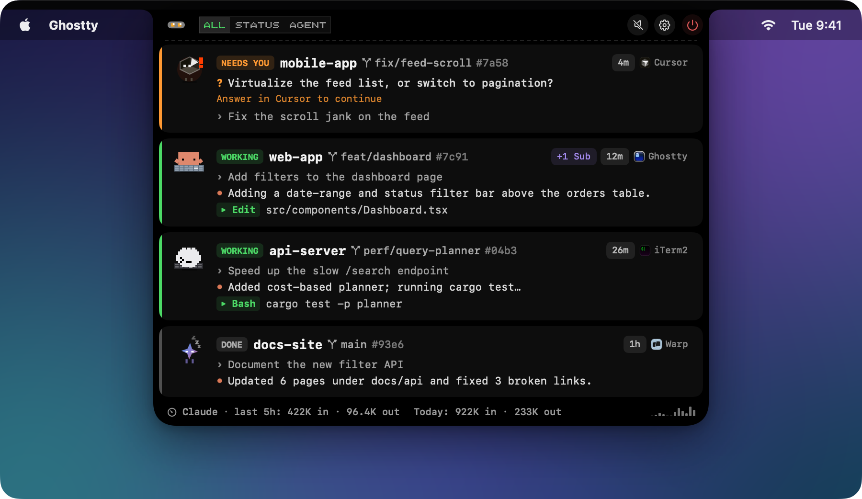Click the WORKING badge on web-app
This screenshot has width=862, height=499.
[239, 157]
